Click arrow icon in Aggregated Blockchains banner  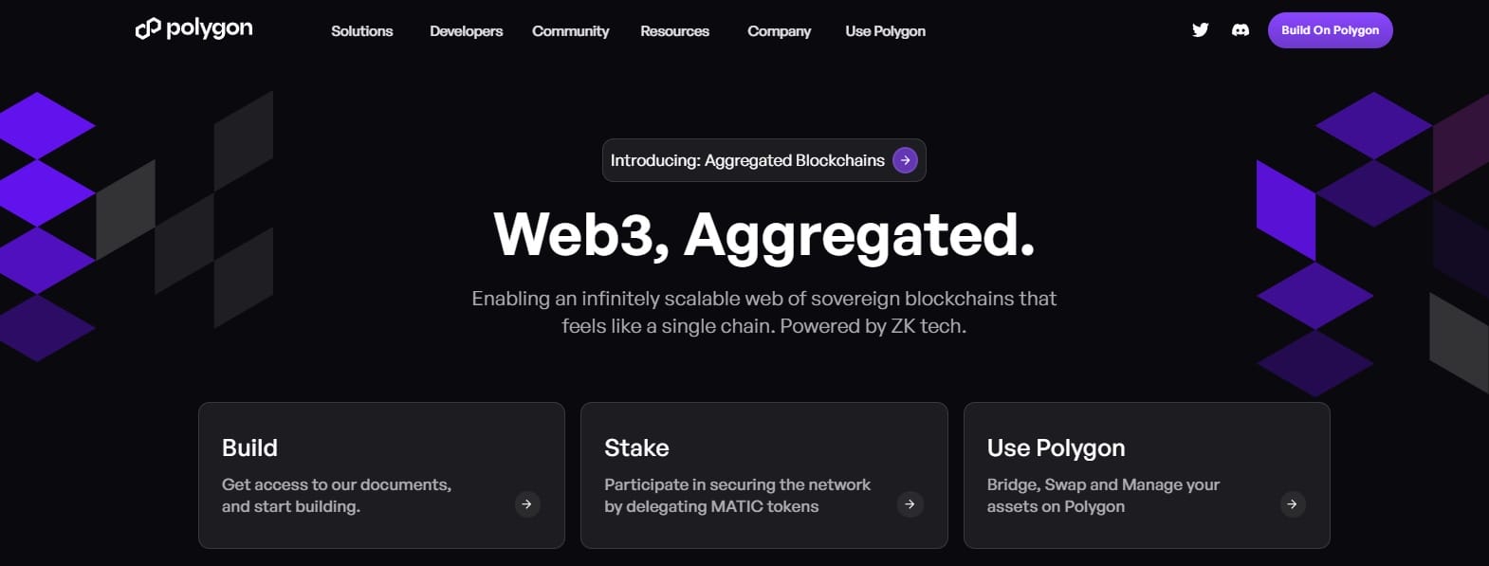click(905, 160)
